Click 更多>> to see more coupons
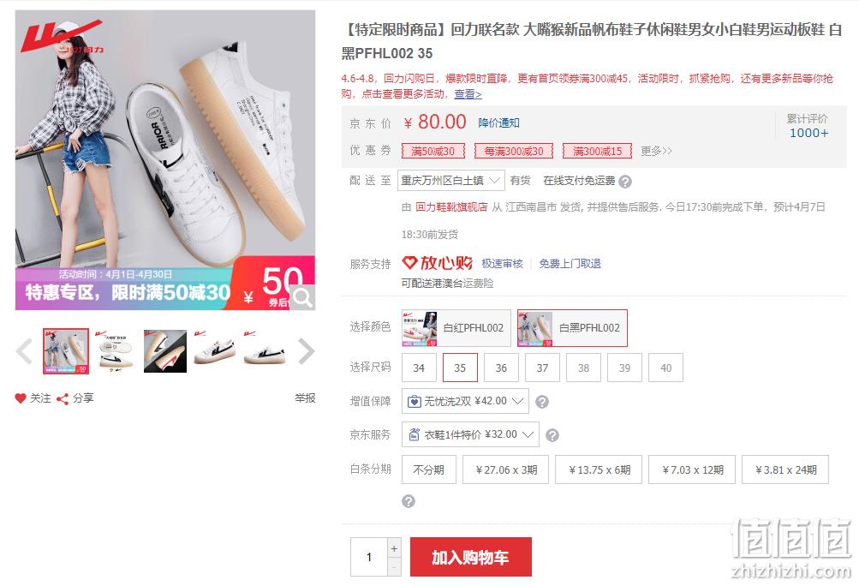Screen dimensions: 859x586 (x=656, y=151)
